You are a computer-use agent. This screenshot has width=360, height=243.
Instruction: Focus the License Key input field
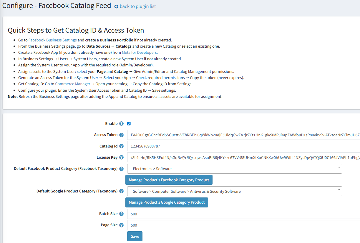tap(243, 157)
